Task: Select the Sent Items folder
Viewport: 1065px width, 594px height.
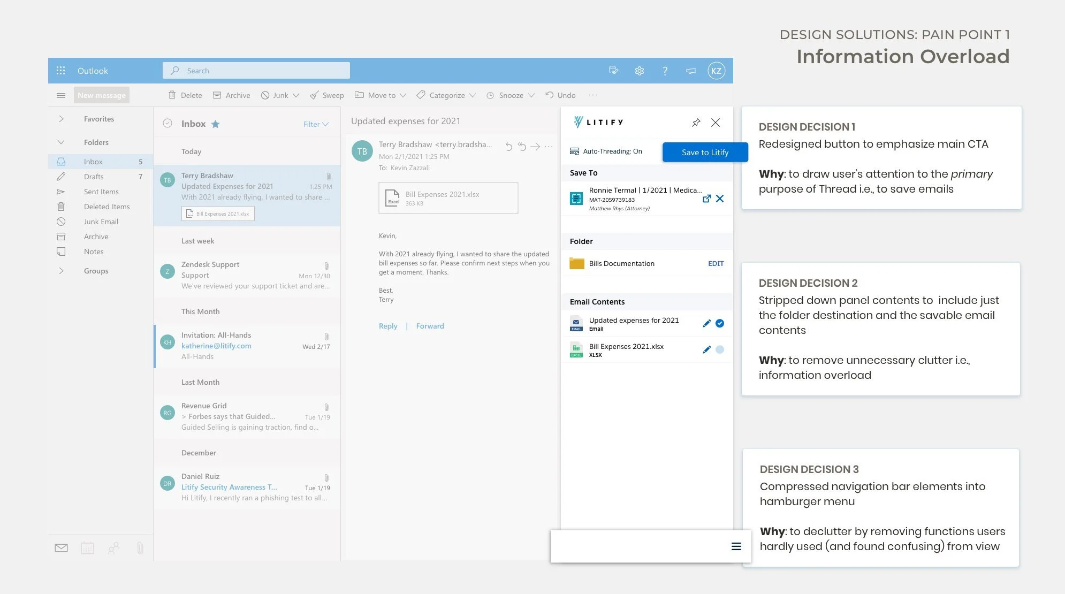Action: point(101,192)
